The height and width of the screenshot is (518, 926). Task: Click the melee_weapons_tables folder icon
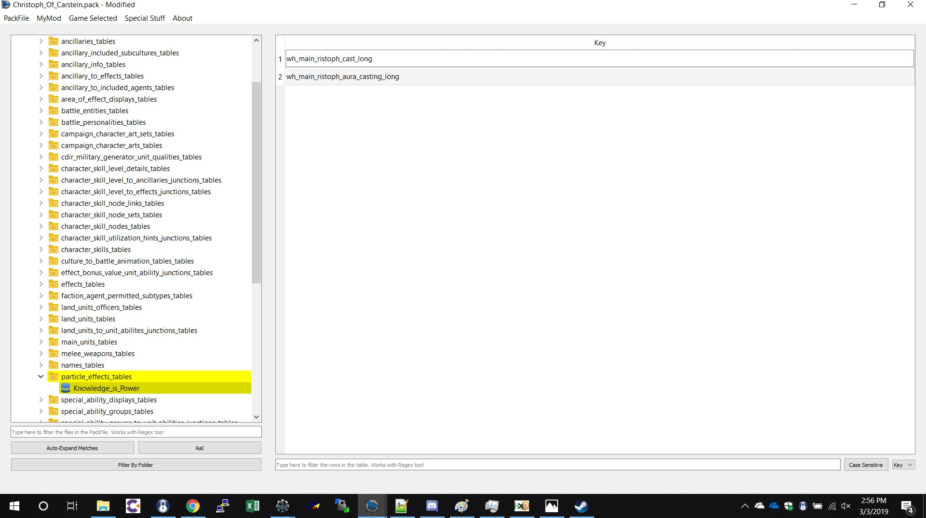click(54, 354)
